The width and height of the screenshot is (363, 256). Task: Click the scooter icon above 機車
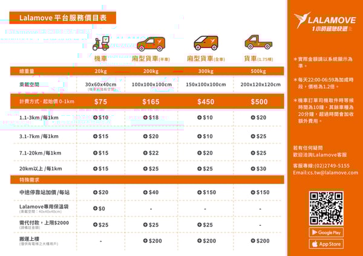click(100, 43)
